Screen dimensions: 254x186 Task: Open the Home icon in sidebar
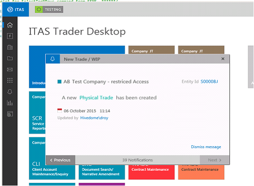(10, 25)
